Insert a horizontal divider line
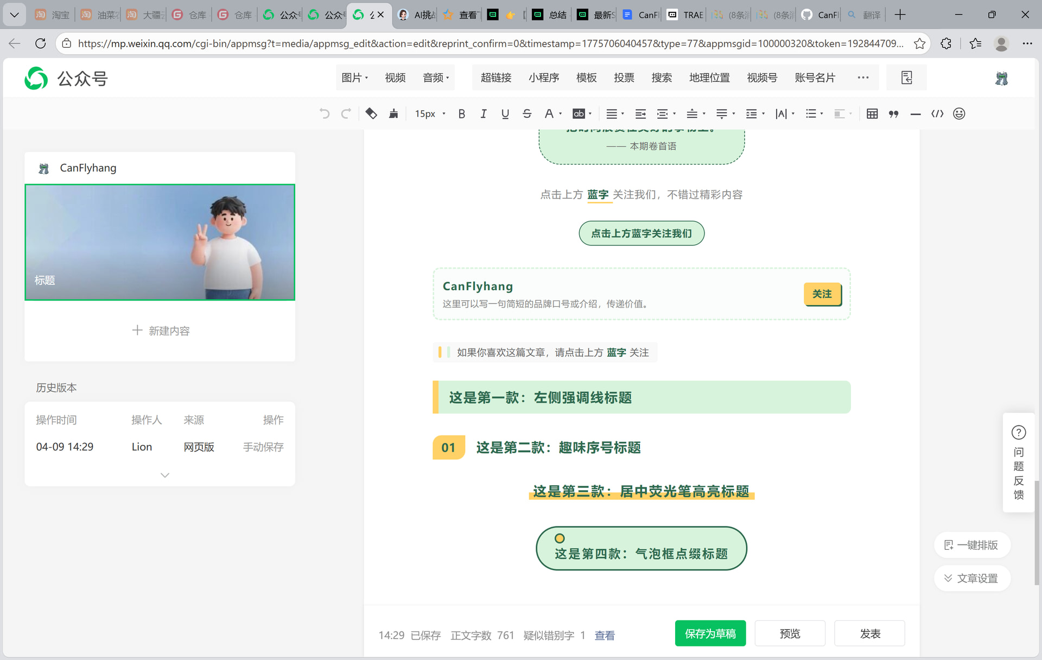The image size is (1042, 660). click(916, 113)
